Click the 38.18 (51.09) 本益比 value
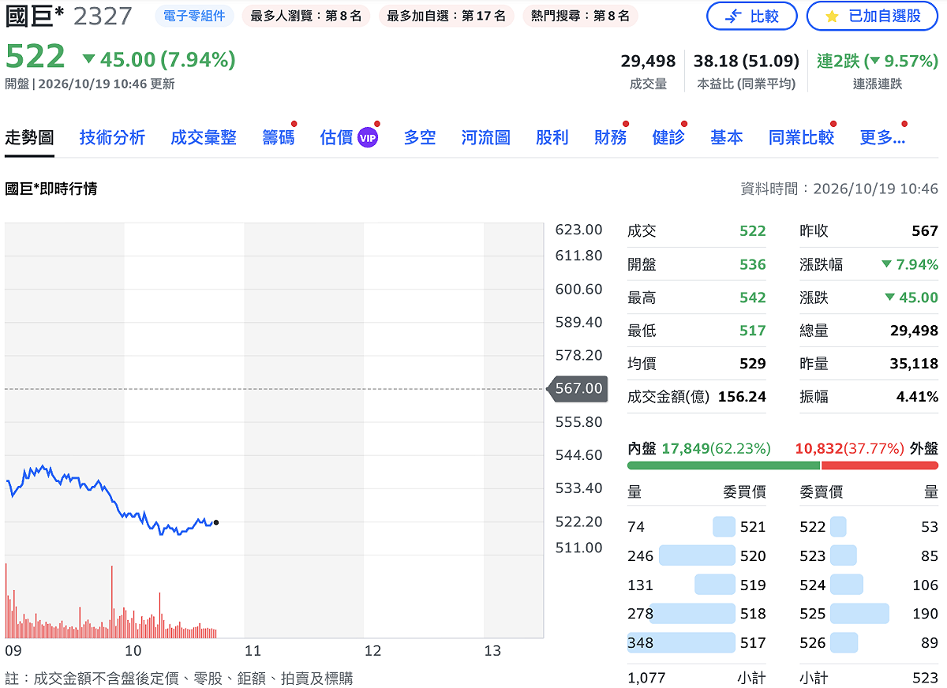 [x=747, y=61]
